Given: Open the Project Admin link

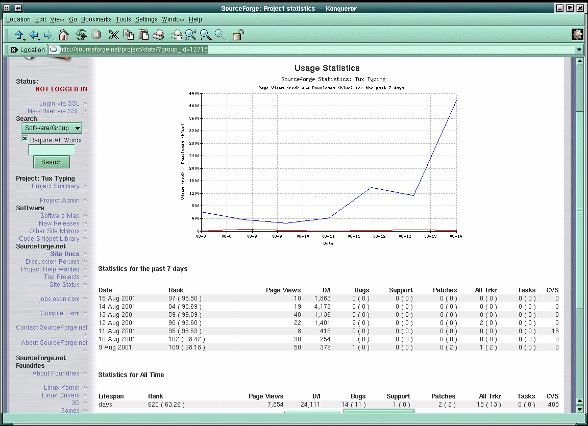Looking at the screenshot, I should click(60, 201).
